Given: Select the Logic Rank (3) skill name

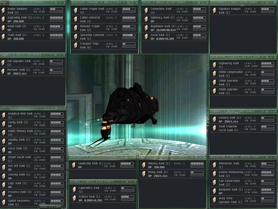Looking at the screenshot, I should pos(17,183).
